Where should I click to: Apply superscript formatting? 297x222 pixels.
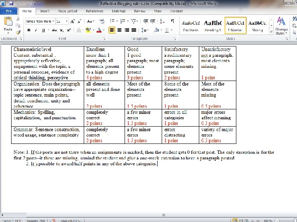tap(69, 30)
